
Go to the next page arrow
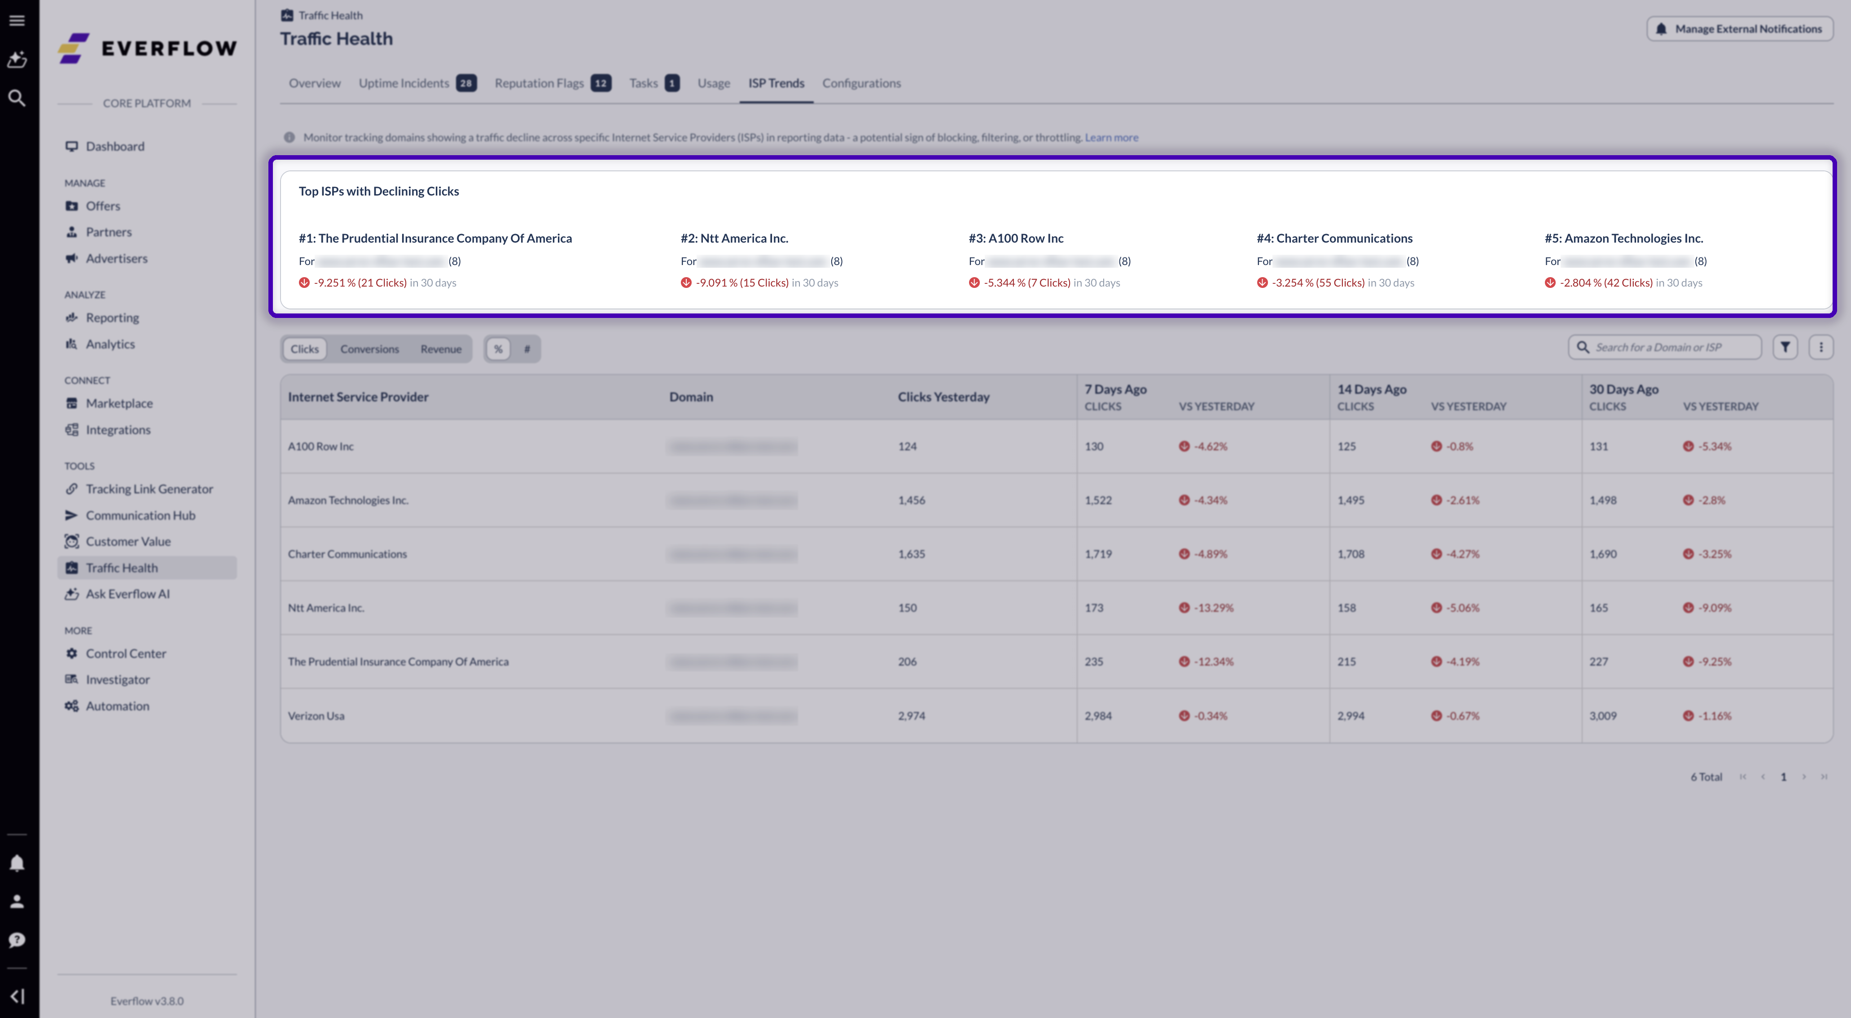click(1803, 777)
